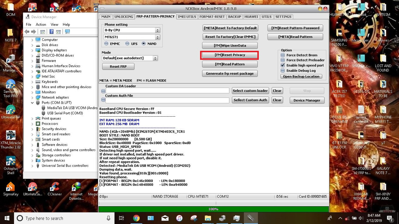Image resolution: width=399 pixels, height=224 pixels.
Task: Click the [FM]Reset Privacy button
Action: (x=230, y=55)
